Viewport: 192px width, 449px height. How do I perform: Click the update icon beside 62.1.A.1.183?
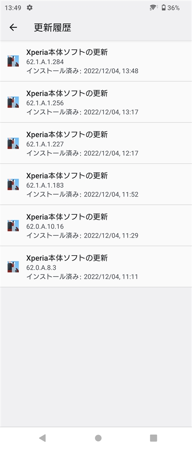[13, 185]
